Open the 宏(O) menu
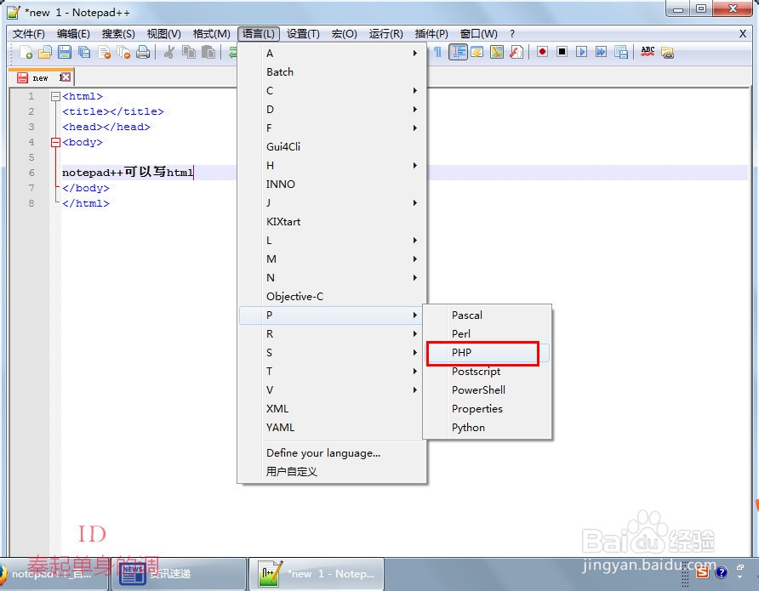 (344, 34)
